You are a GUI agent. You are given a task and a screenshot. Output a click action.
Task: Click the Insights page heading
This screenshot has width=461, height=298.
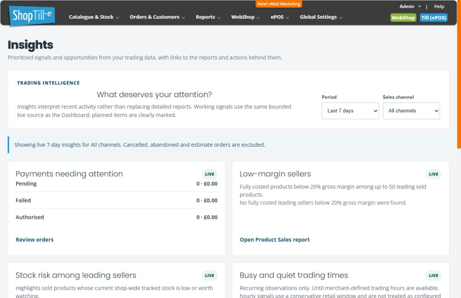click(x=30, y=45)
